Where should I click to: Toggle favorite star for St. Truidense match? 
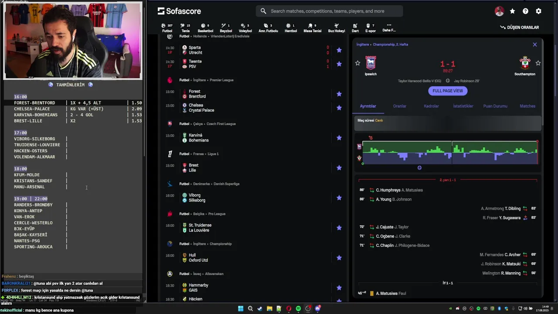[x=339, y=228]
